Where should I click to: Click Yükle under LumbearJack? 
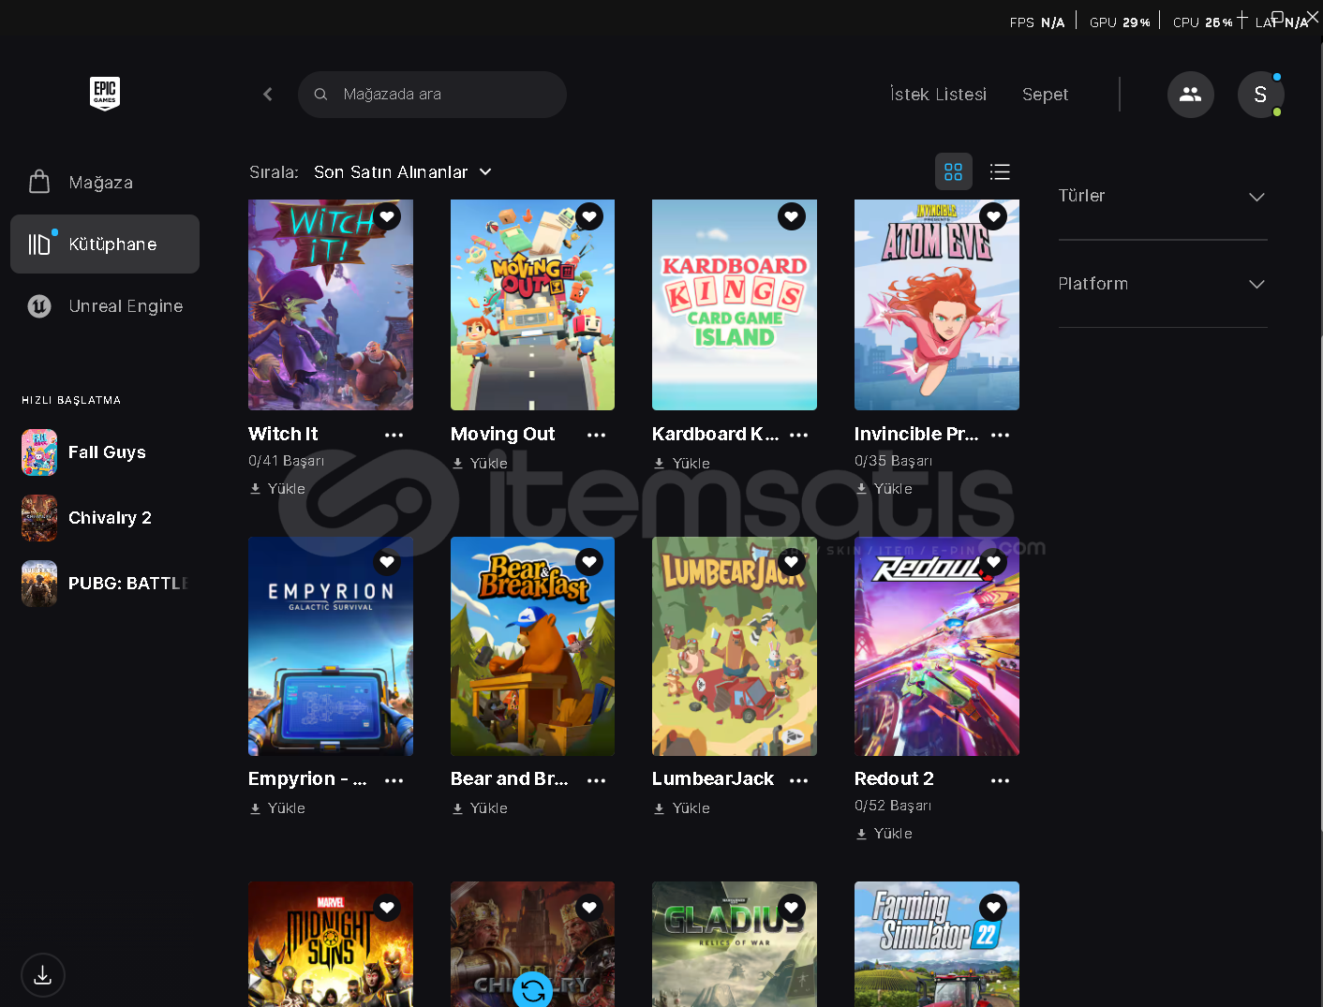(682, 808)
